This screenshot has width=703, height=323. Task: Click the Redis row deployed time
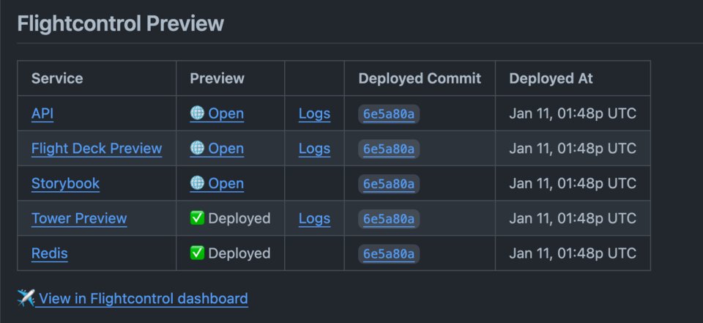[x=573, y=253]
